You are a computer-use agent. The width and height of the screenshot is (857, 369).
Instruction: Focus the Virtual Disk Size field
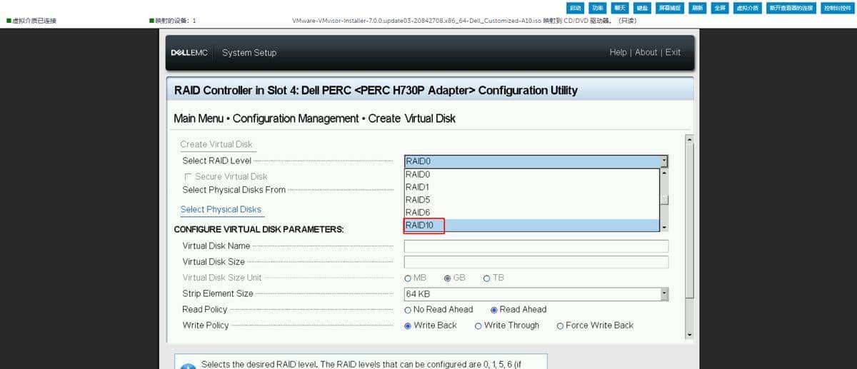tap(536, 262)
